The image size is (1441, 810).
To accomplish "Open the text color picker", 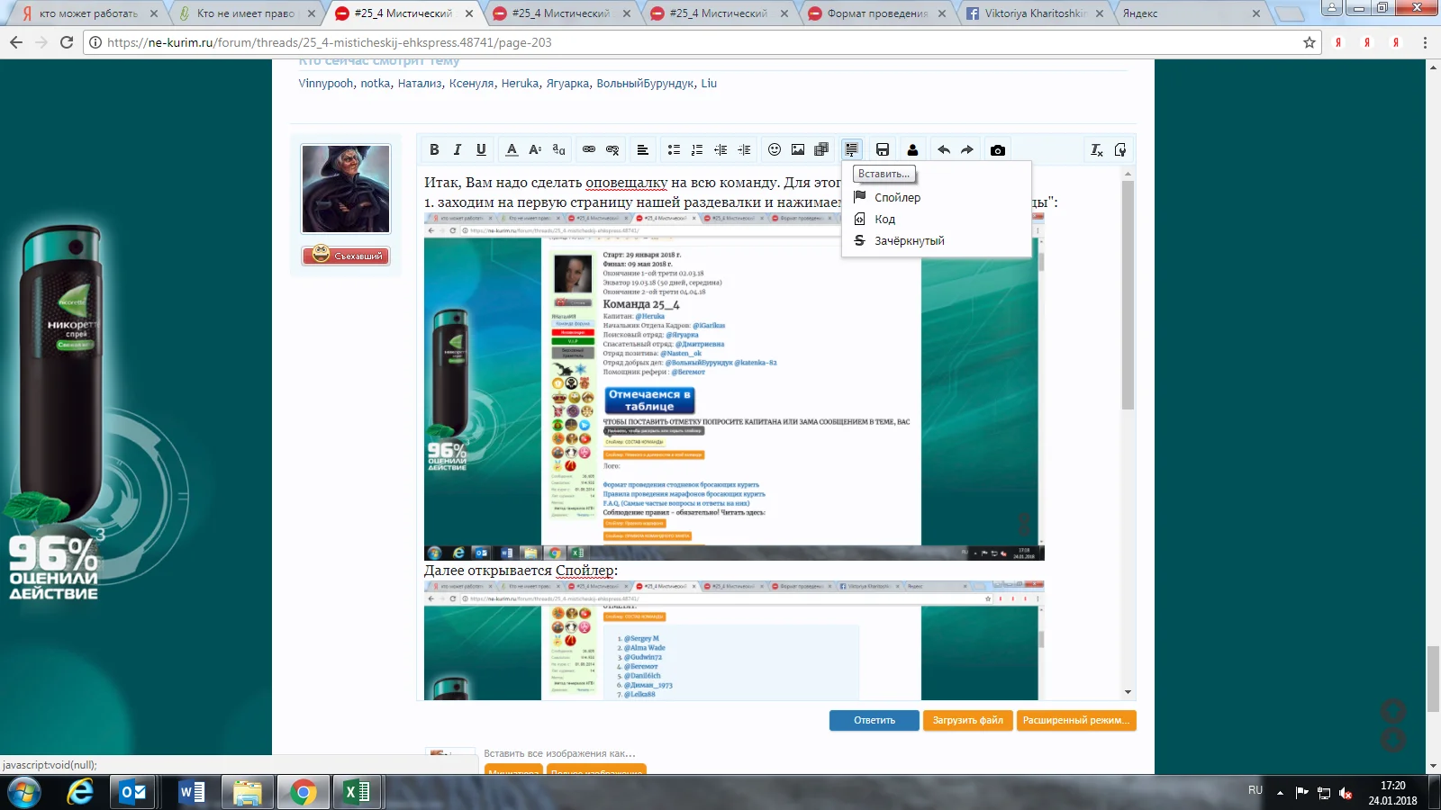I will click(x=512, y=149).
